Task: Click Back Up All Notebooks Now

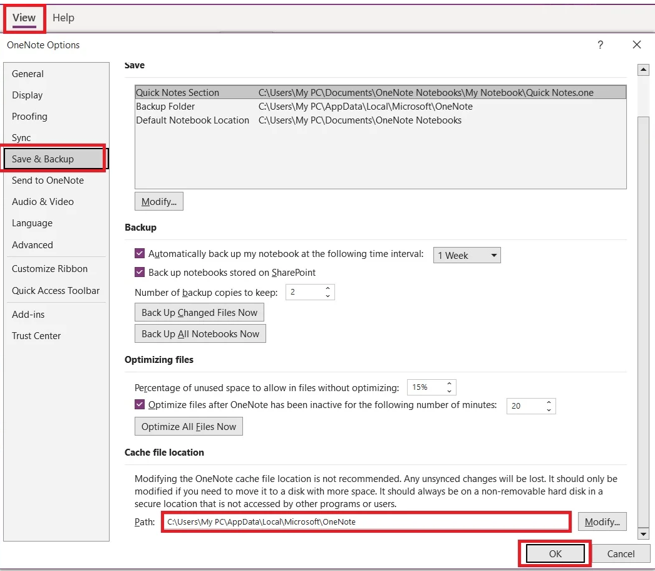Action: point(200,333)
